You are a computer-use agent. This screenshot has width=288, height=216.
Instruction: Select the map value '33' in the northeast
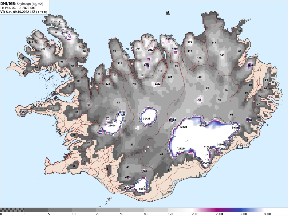(x=240, y=31)
